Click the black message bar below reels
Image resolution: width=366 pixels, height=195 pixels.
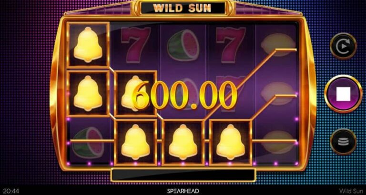[183, 175]
